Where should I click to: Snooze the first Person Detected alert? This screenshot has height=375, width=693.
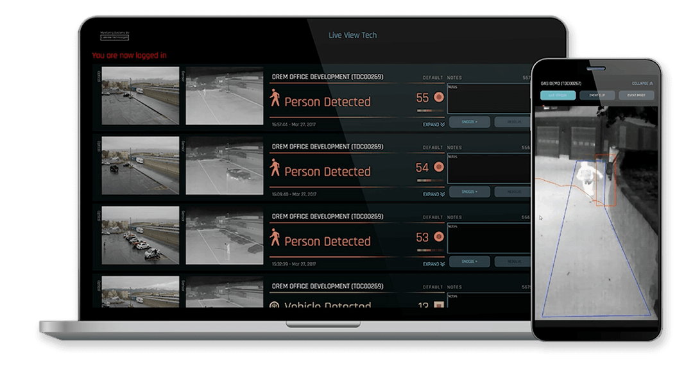[x=470, y=122]
